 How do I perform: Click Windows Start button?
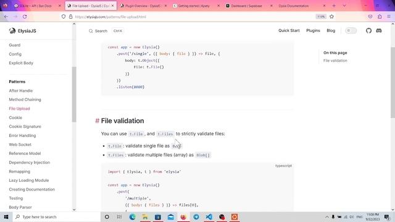point(6,216)
